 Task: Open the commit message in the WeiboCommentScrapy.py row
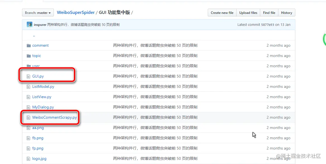pyautogui.click(x=155, y=117)
